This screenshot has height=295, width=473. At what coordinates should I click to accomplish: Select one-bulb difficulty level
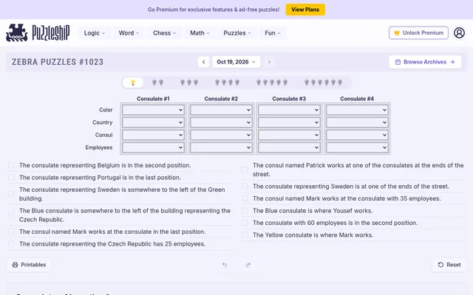click(133, 83)
